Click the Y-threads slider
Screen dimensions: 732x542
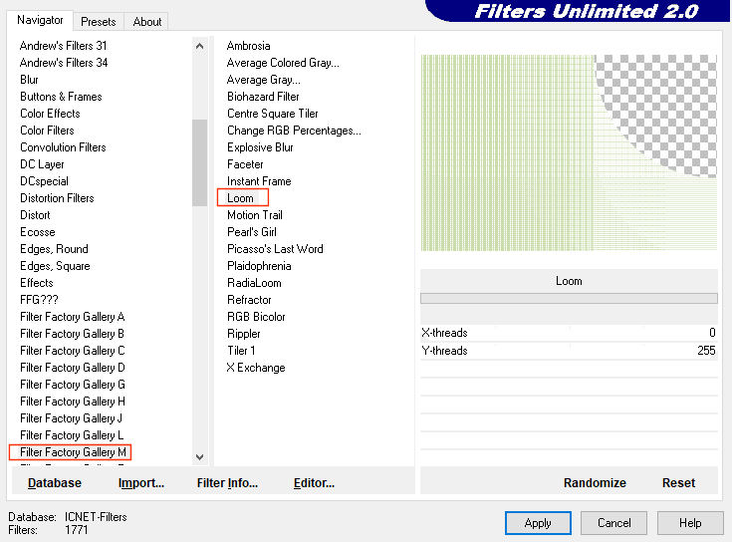tap(569, 351)
